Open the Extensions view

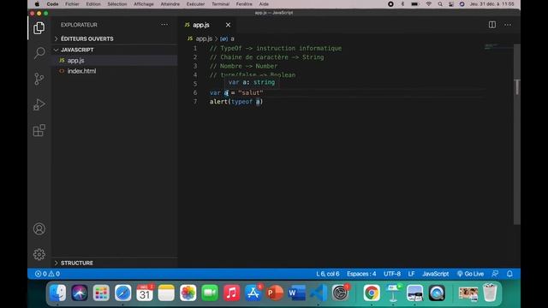39,130
